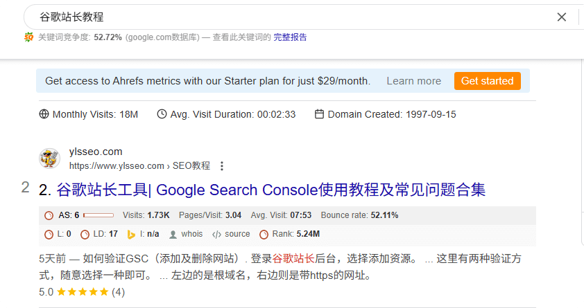This screenshot has height=308, width=584.
Task: Click the Bounce rate: 52.11% metric
Action: pyautogui.click(x=359, y=215)
